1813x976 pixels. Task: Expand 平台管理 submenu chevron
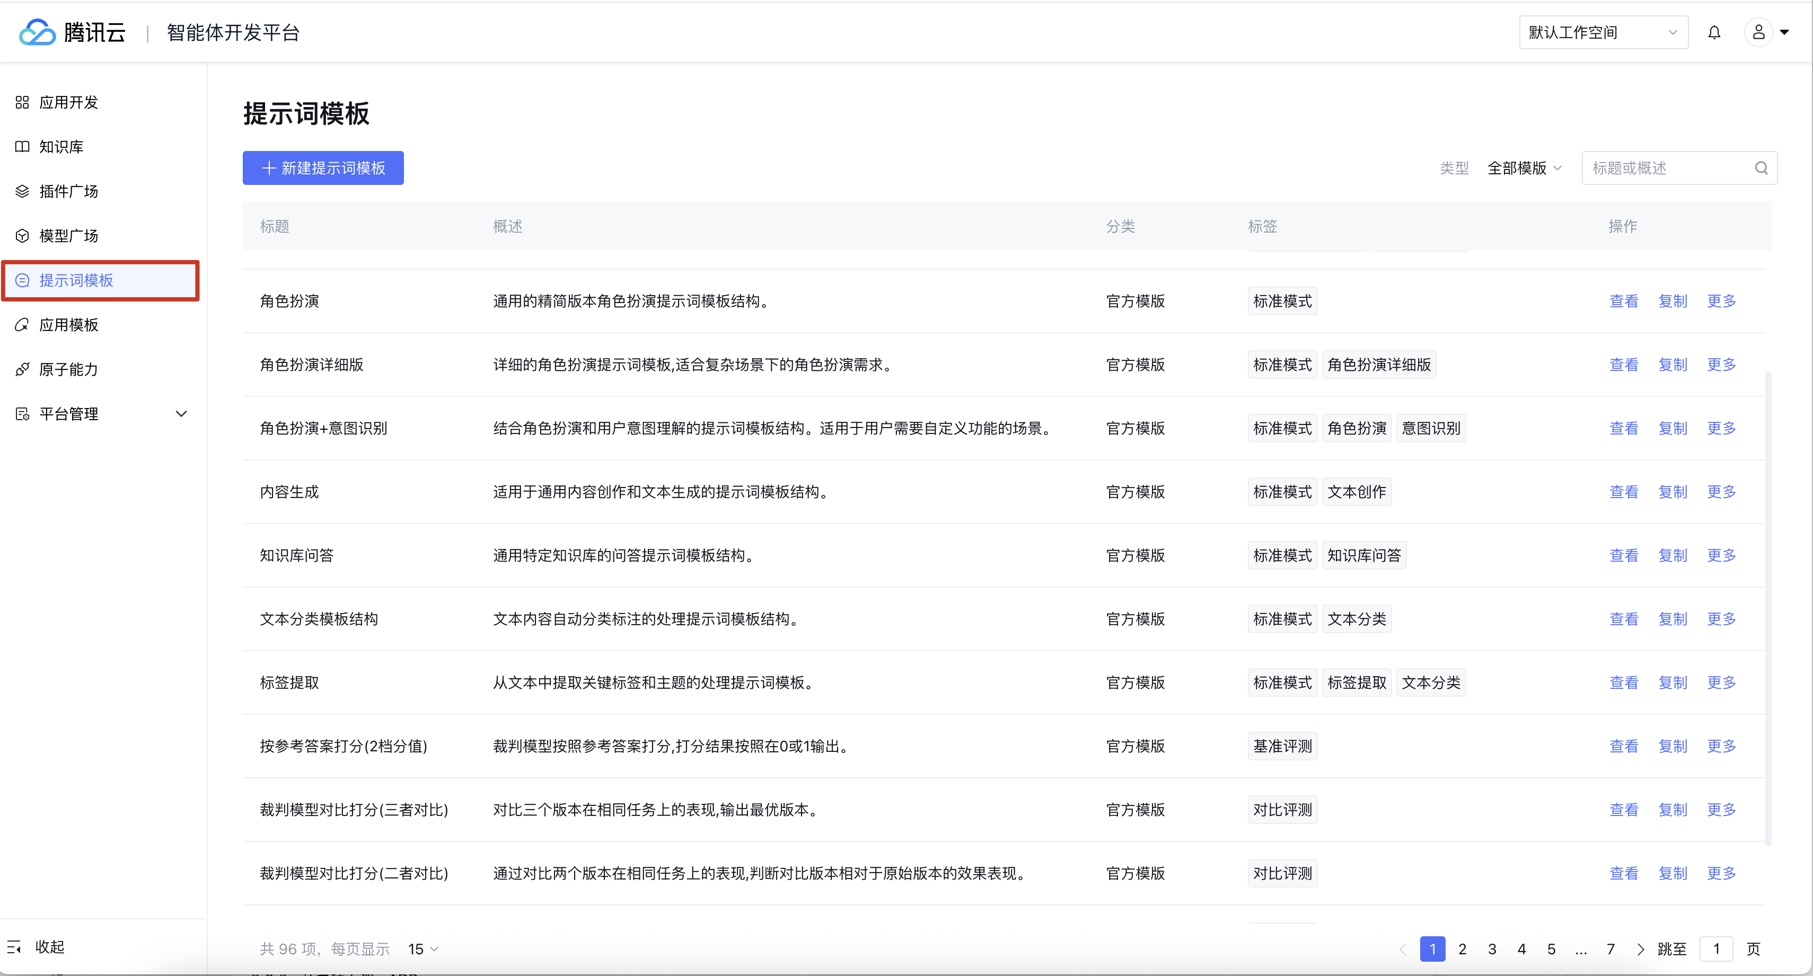click(181, 414)
